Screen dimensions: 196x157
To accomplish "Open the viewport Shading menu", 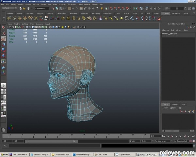I will [x=17, y=24].
